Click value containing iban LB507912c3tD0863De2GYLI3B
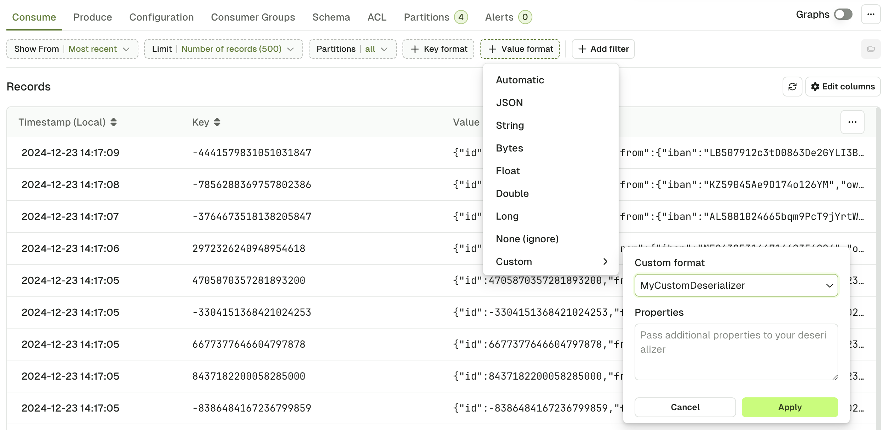Screen dimensions: 888x430 click(x=742, y=153)
